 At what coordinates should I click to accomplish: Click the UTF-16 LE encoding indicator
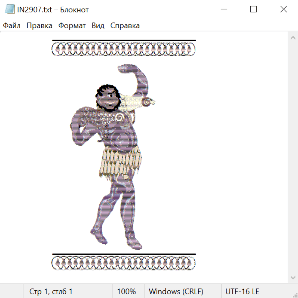point(242,292)
